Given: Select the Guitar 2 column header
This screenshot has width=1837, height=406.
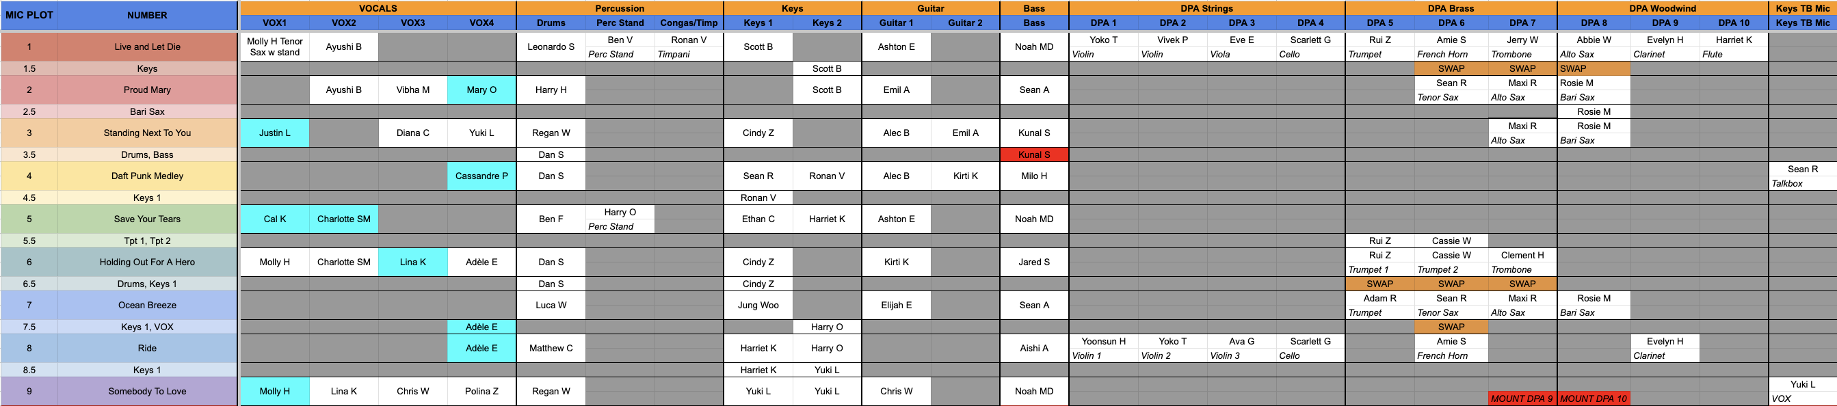Looking at the screenshot, I should (965, 23).
